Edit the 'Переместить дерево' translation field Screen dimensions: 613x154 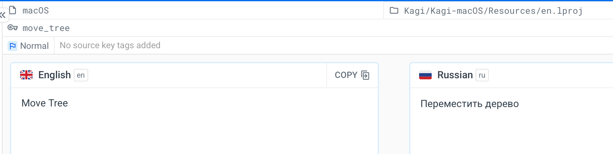pyautogui.click(x=469, y=104)
